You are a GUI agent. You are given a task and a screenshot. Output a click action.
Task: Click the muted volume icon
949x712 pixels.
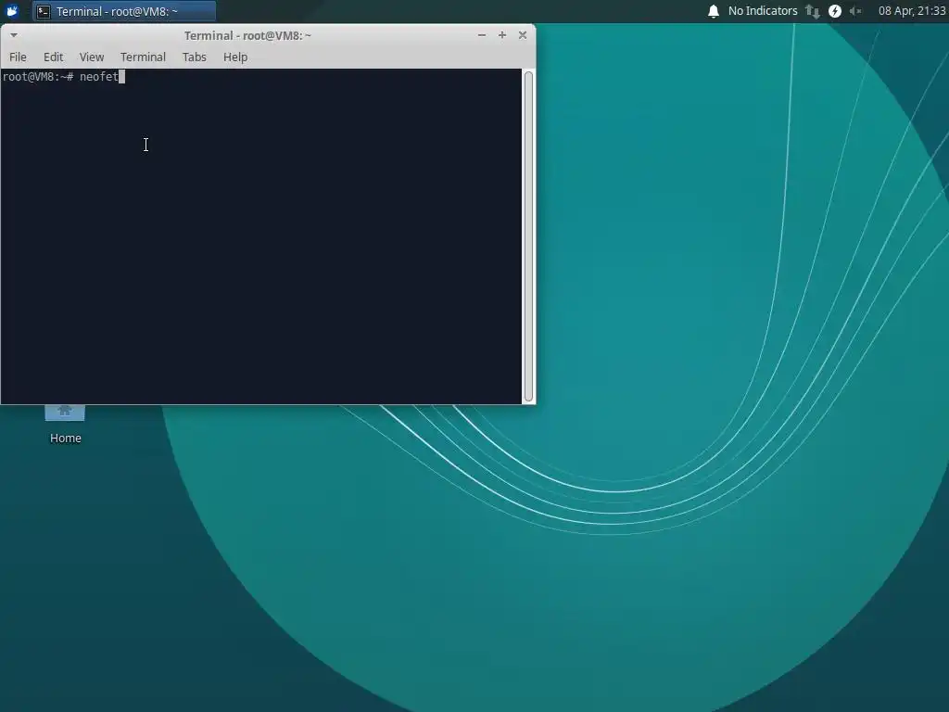(855, 11)
